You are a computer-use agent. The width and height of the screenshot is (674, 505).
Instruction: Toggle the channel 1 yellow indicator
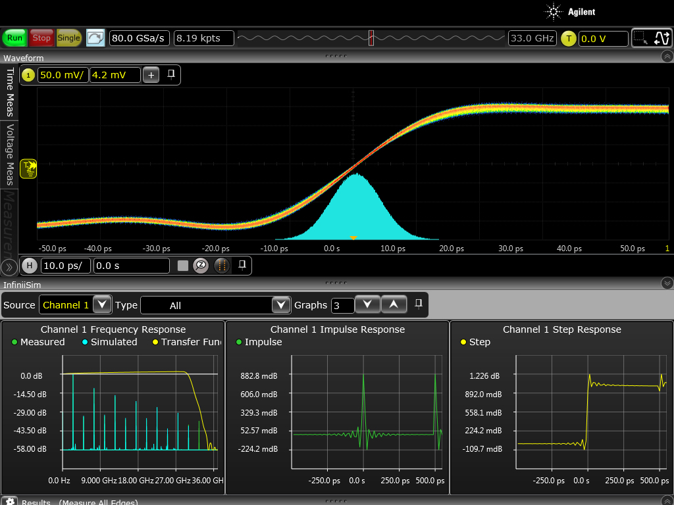pyautogui.click(x=28, y=75)
